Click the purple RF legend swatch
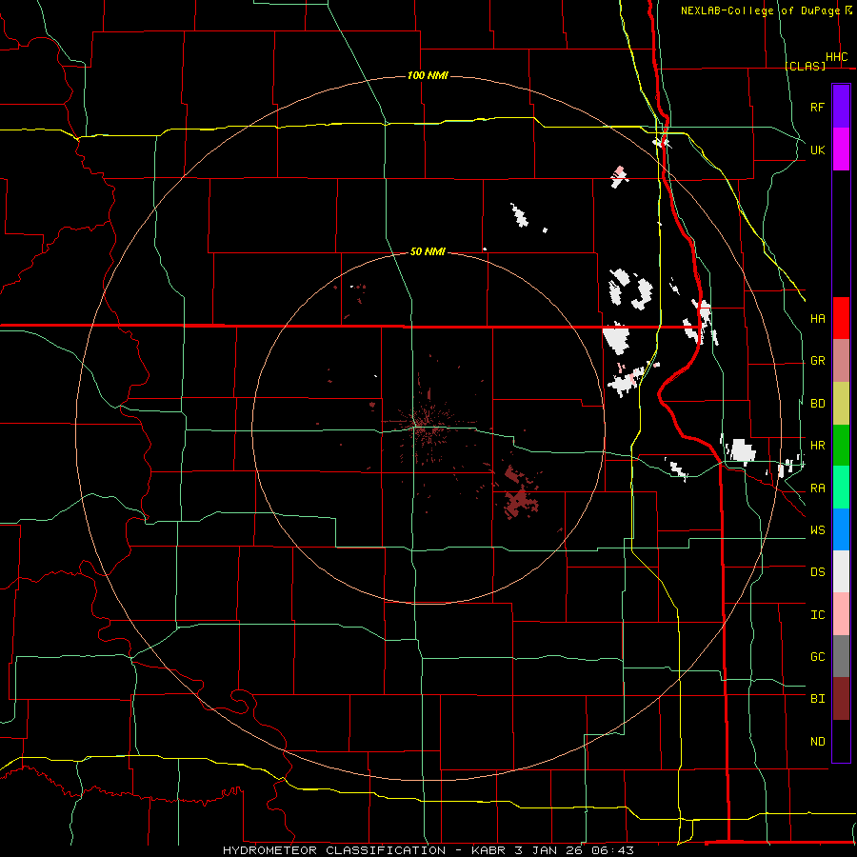This screenshot has height=857, width=857. point(841,107)
